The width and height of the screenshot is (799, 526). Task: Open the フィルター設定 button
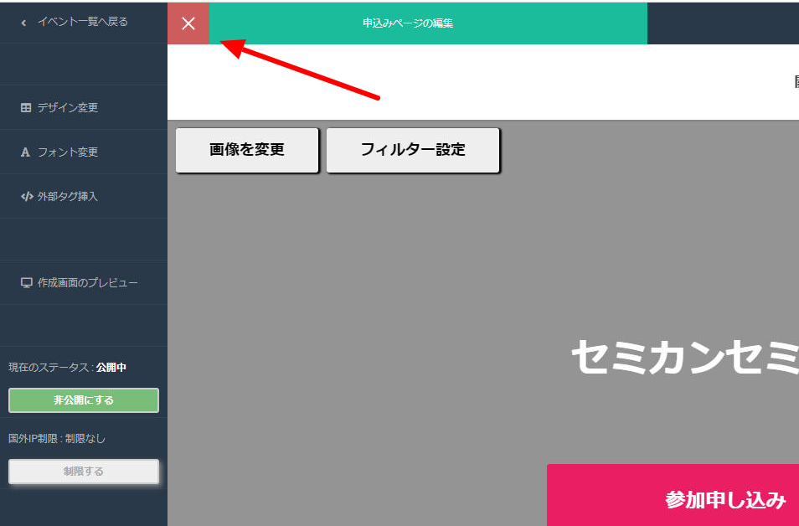[413, 150]
